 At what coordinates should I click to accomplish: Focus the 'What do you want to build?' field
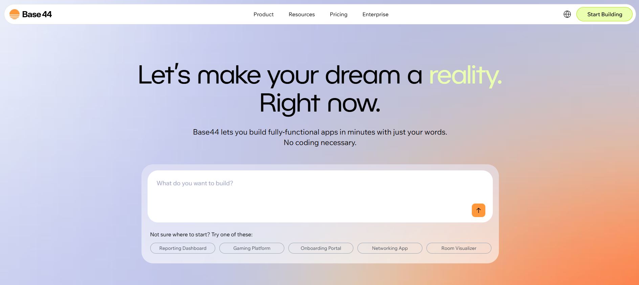(x=320, y=196)
